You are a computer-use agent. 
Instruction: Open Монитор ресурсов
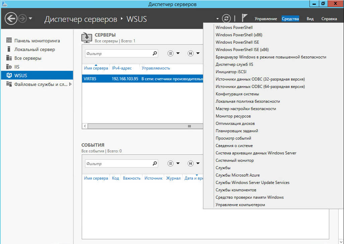pos(233,116)
